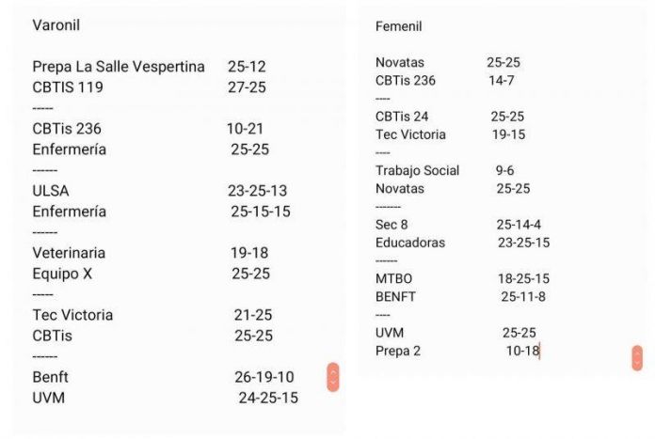Click the Varonil heading text
This screenshot has height=439, width=655.
click(x=56, y=25)
